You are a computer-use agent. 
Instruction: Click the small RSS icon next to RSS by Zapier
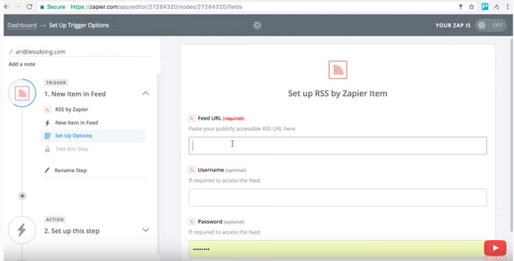47,110
